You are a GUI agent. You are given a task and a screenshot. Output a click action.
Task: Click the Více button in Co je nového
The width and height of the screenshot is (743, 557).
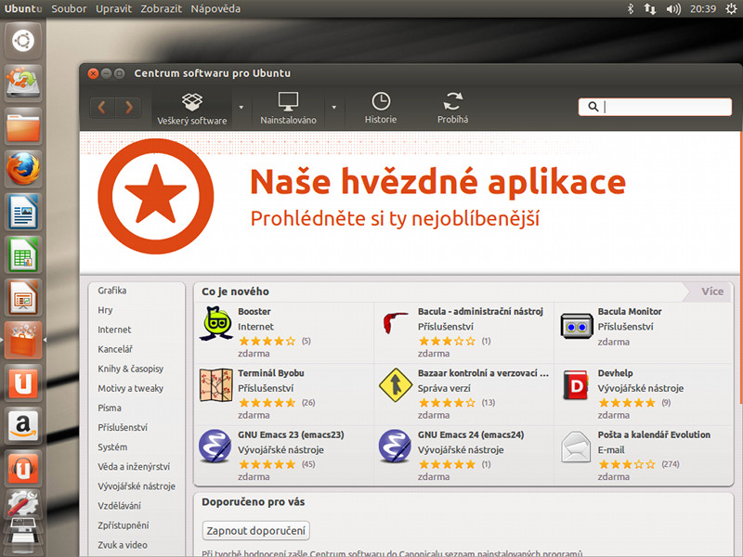coord(712,291)
